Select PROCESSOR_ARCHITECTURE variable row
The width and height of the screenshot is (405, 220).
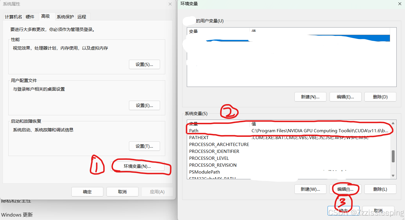point(289,144)
